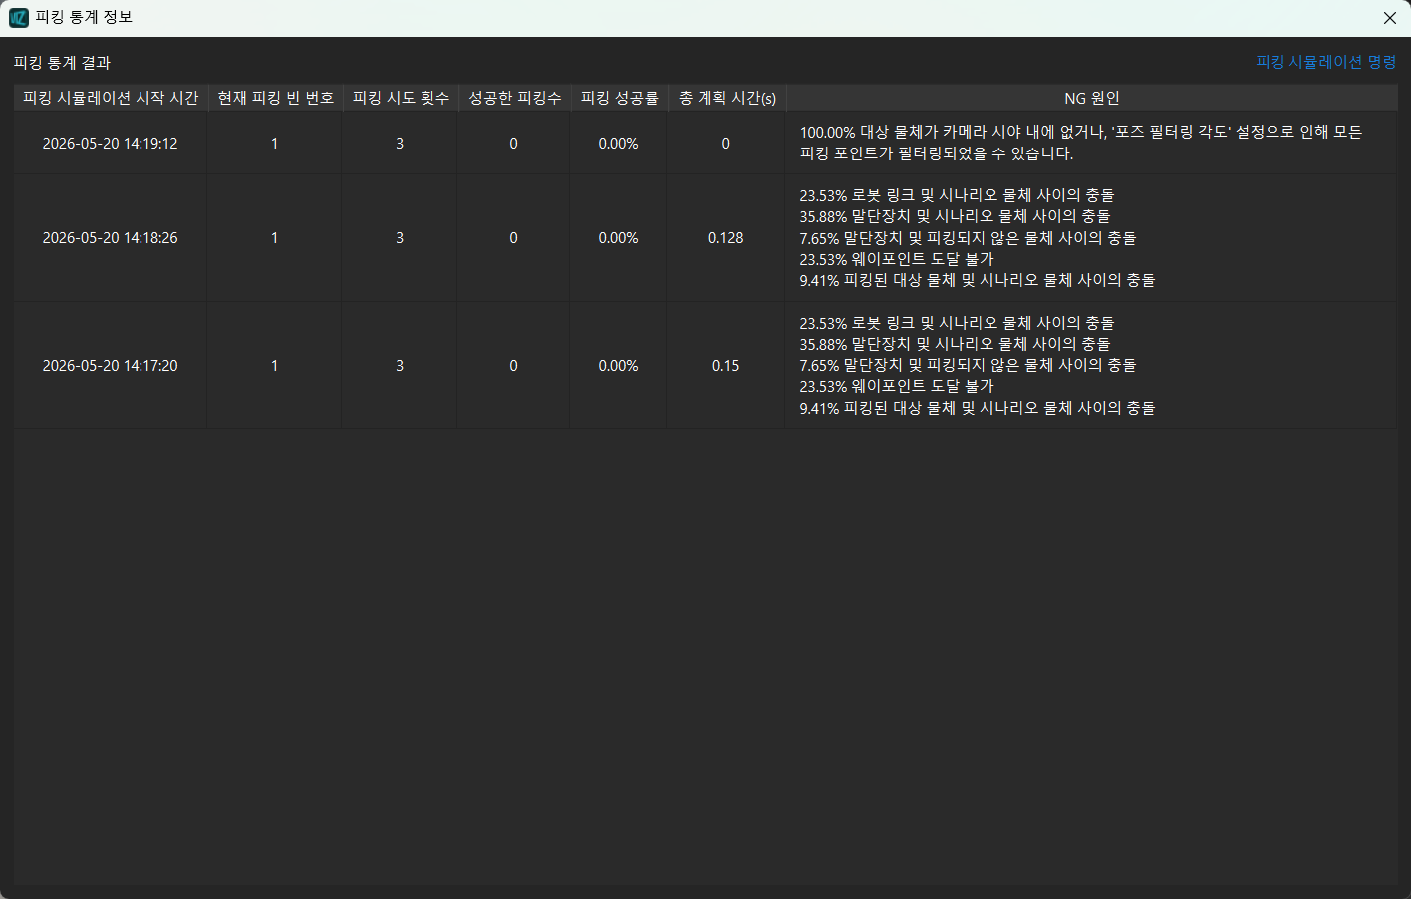
Task: Click the NG 원인 column header
Action: click(1092, 98)
